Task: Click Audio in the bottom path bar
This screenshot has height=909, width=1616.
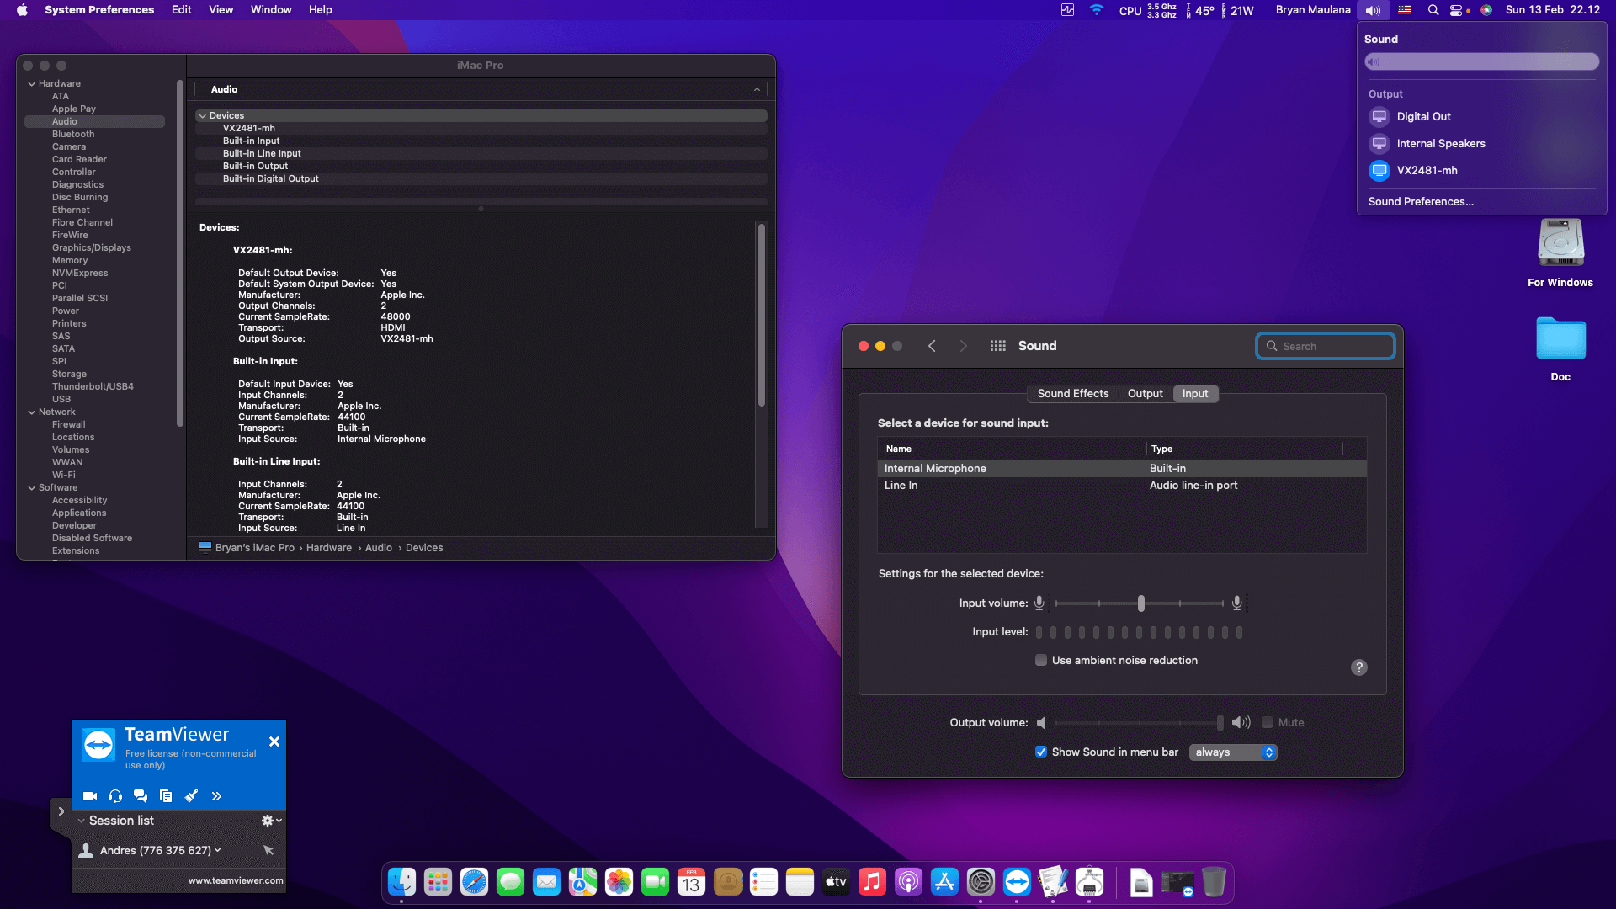Action: 379,548
